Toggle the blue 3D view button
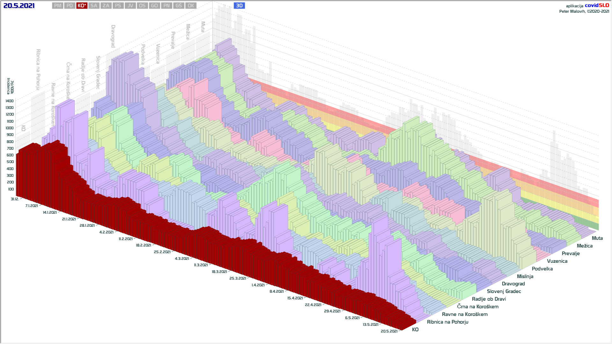Image resolution: width=612 pixels, height=344 pixels. 239,6
